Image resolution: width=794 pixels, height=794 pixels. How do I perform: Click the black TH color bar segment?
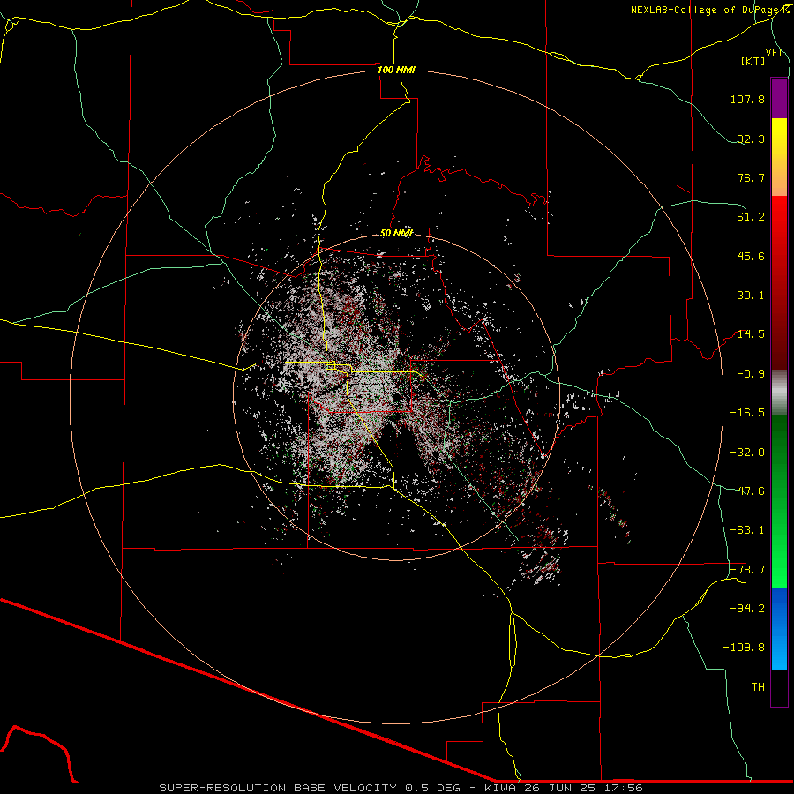tap(779, 688)
